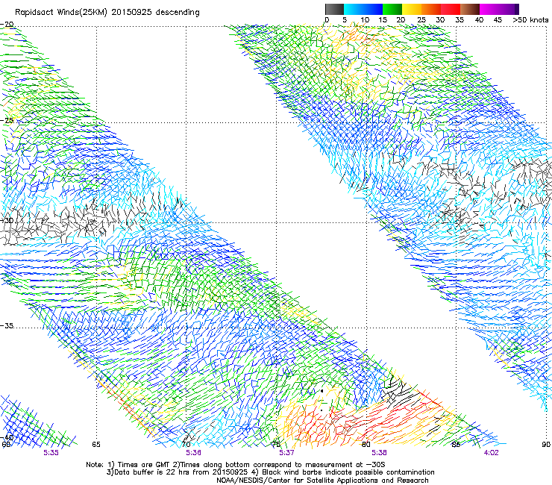Click the purple '5:36' pass time
552x485 pixels.
pos(194,453)
